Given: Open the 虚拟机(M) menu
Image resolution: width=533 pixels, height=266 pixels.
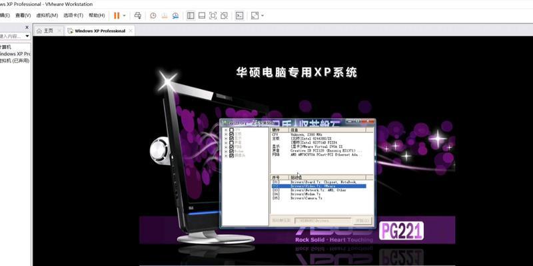Looking at the screenshot, I should click(47, 15).
